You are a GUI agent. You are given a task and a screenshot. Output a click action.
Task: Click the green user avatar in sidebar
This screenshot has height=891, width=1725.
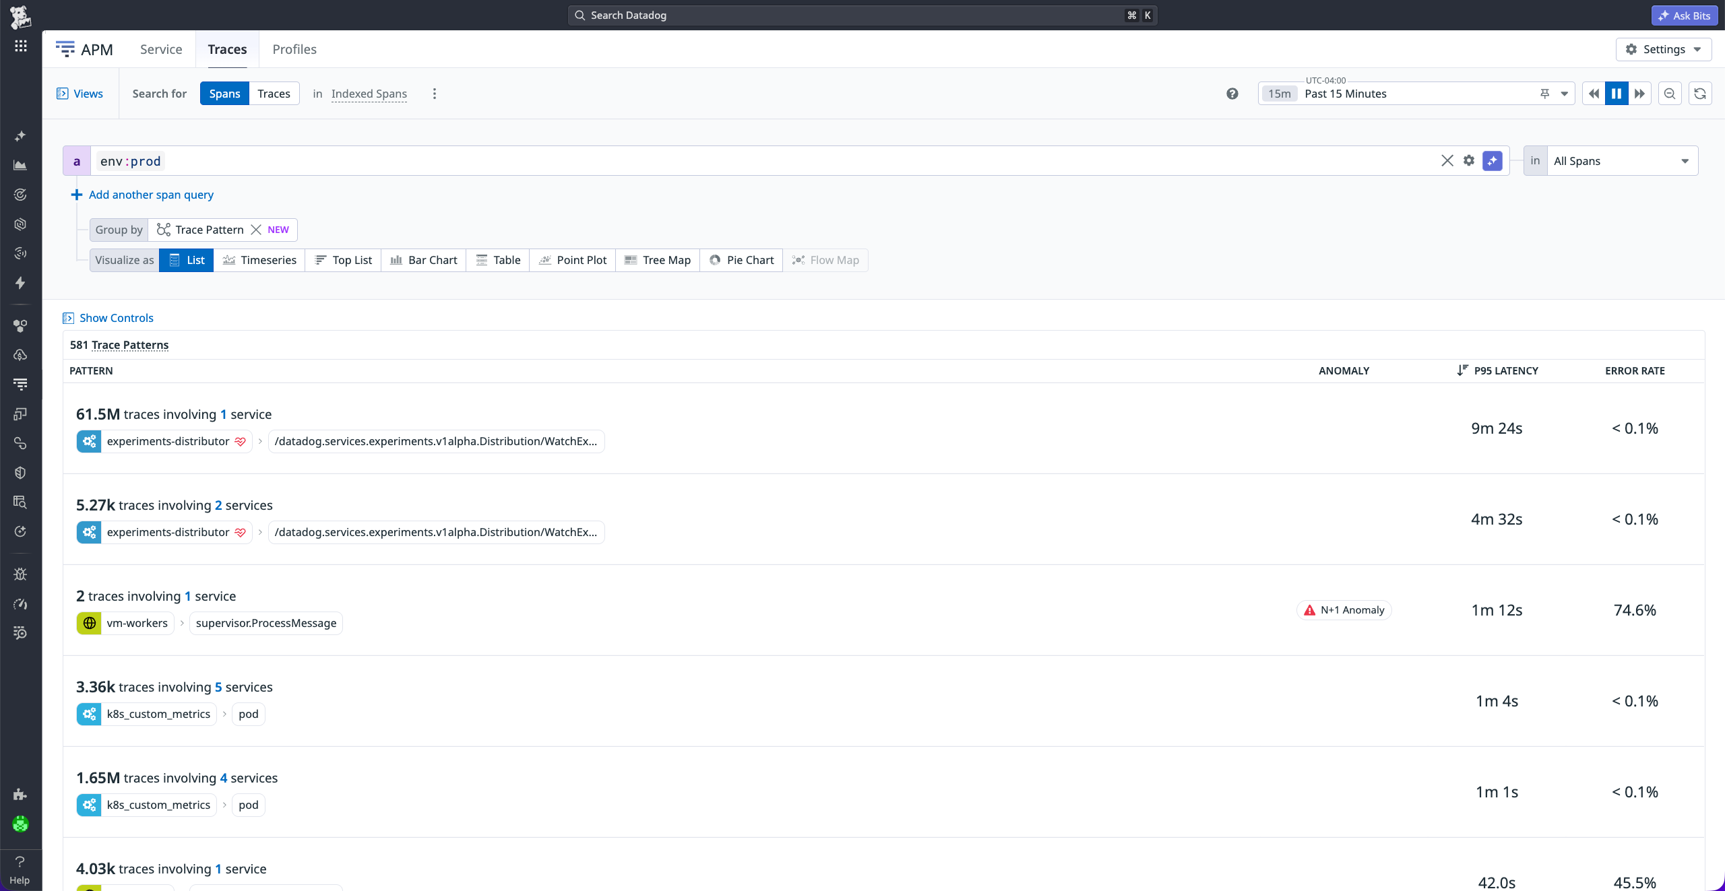point(21,824)
